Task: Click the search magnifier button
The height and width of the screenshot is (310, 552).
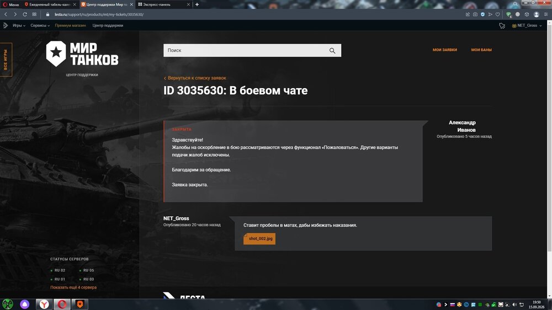Action: point(332,50)
